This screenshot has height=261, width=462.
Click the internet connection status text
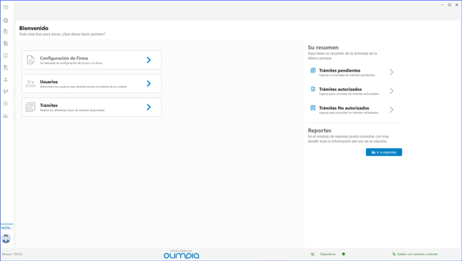click(x=418, y=254)
